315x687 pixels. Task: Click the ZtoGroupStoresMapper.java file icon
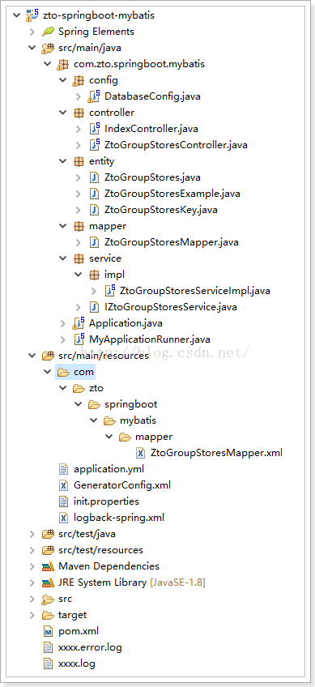(94, 242)
